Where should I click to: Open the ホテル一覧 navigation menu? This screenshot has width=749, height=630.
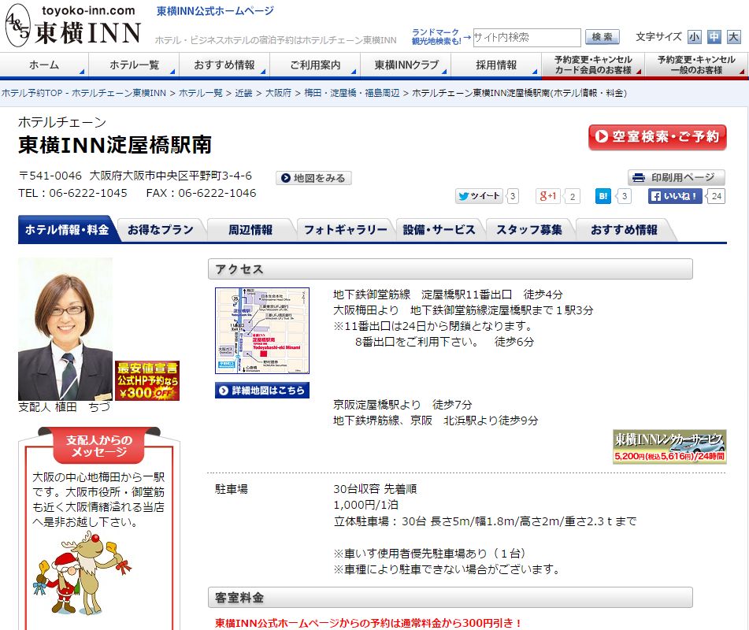tap(134, 65)
